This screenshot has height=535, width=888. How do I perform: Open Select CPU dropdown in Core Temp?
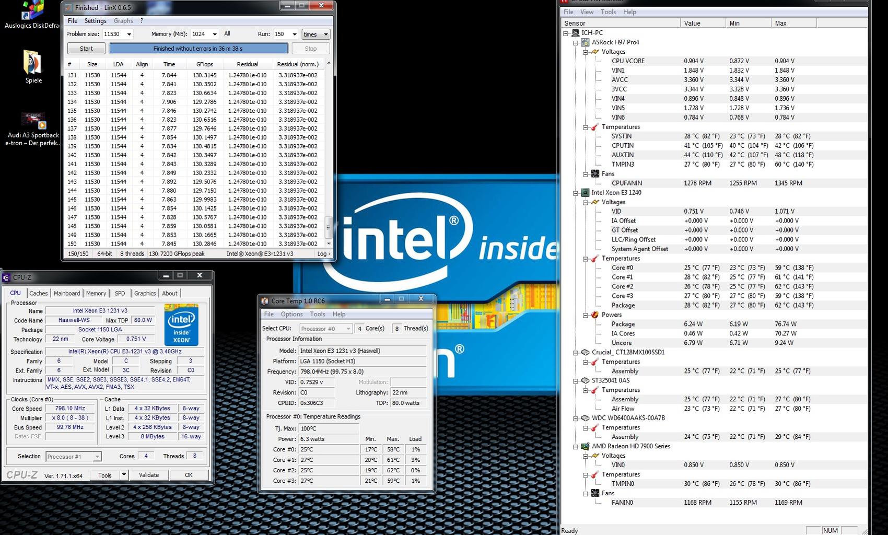coord(326,329)
